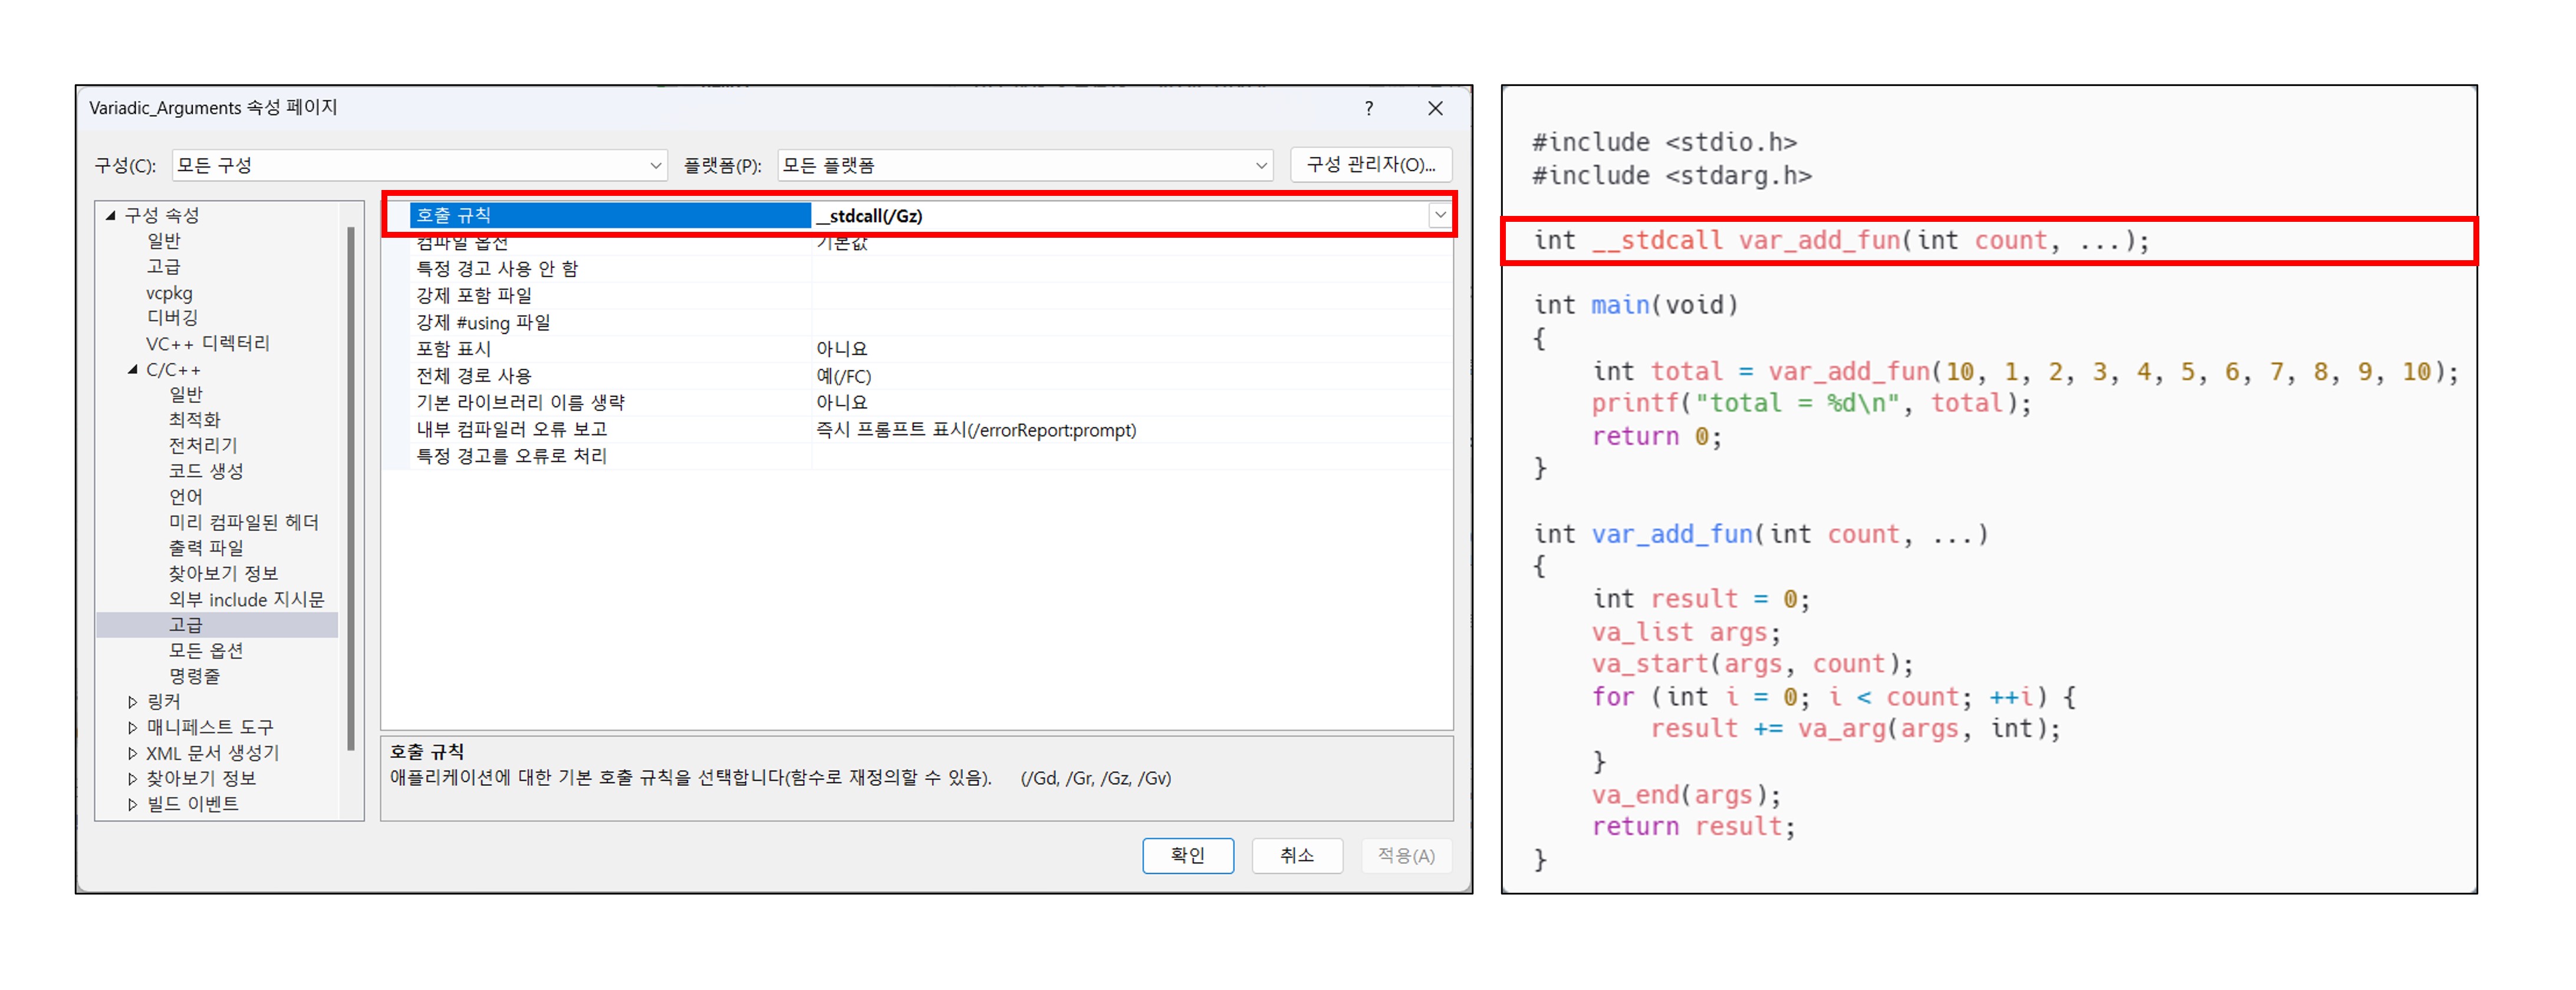Expand the 링커 tree node
Image resolution: width=2576 pixels, height=990 pixels.
pos(133,701)
